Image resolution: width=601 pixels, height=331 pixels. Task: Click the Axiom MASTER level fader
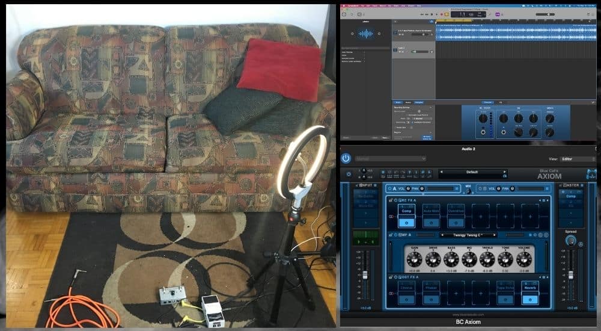point(571,275)
